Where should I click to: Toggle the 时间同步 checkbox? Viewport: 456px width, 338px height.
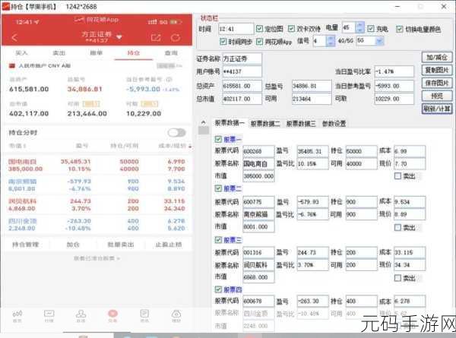click(x=223, y=41)
